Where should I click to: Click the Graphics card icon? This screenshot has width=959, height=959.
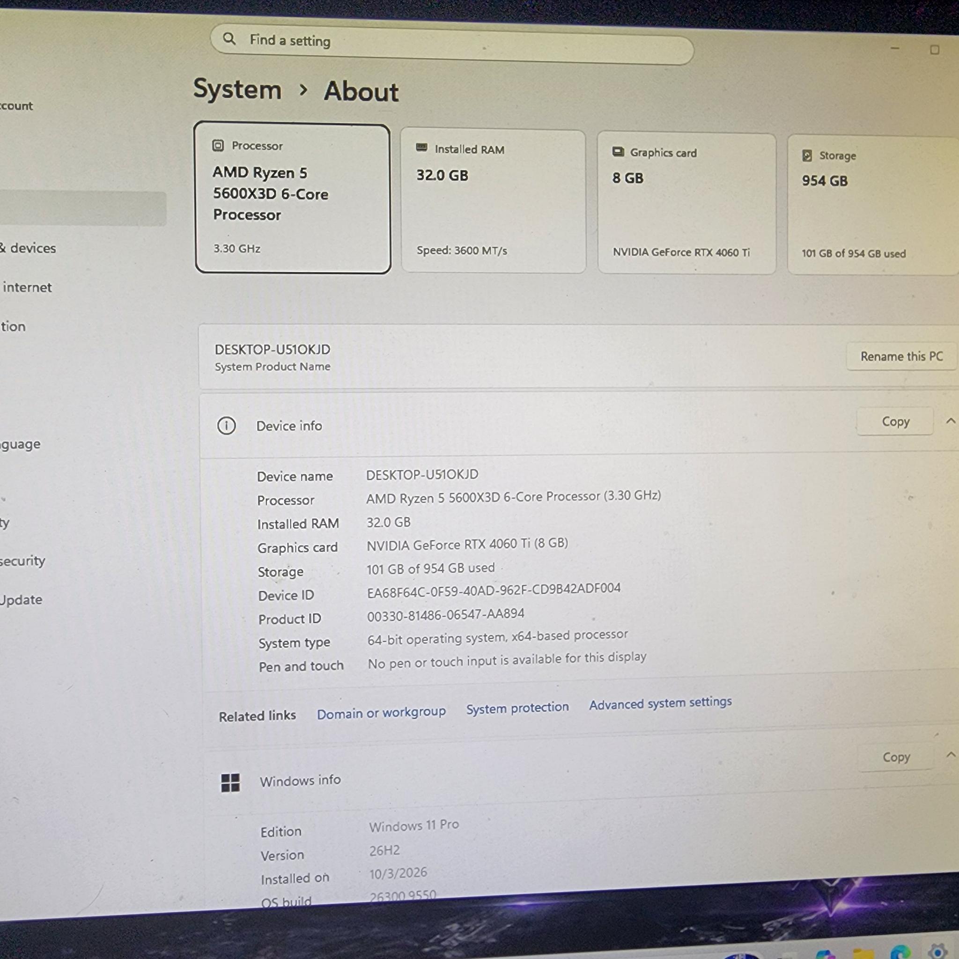tap(618, 151)
